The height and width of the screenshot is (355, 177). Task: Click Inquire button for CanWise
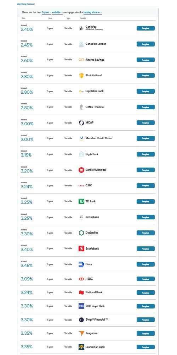[x=145, y=28]
